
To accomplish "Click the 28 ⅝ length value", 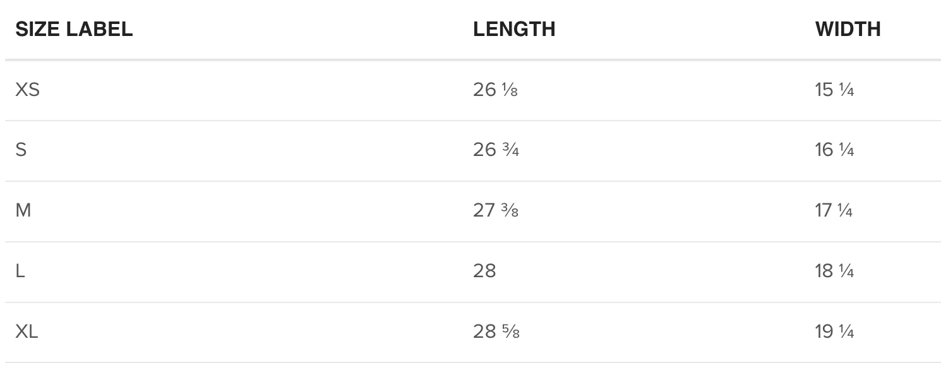I will [496, 331].
